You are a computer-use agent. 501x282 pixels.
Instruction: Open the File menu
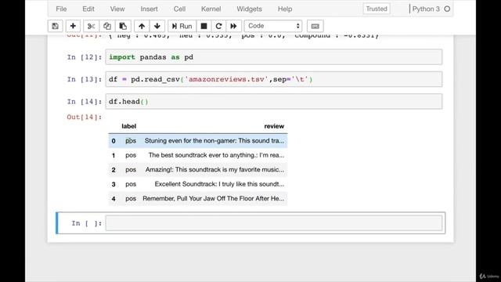click(61, 9)
